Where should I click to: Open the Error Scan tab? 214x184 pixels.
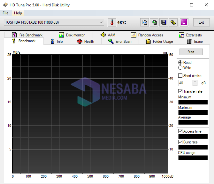[x=120, y=41]
